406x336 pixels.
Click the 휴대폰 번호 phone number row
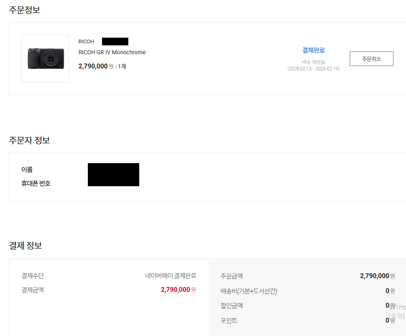36,183
